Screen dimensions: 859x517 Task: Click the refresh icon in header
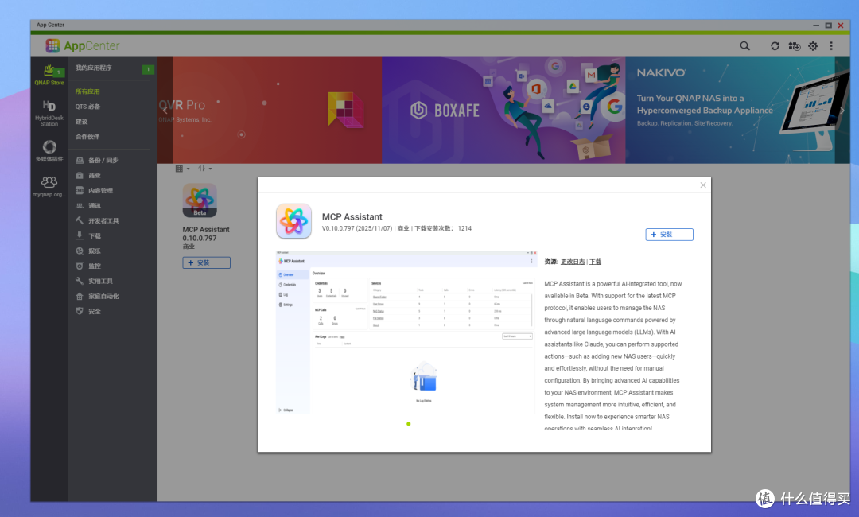pos(775,46)
